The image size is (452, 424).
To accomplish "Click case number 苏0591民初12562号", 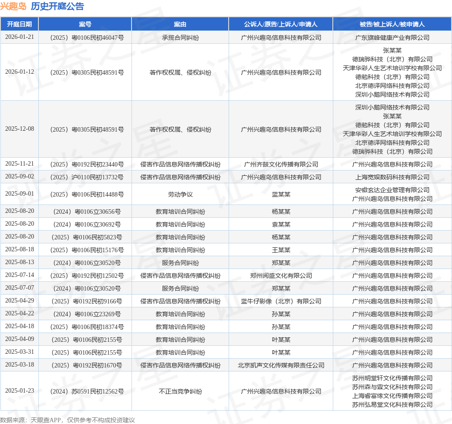I will pos(87,391).
